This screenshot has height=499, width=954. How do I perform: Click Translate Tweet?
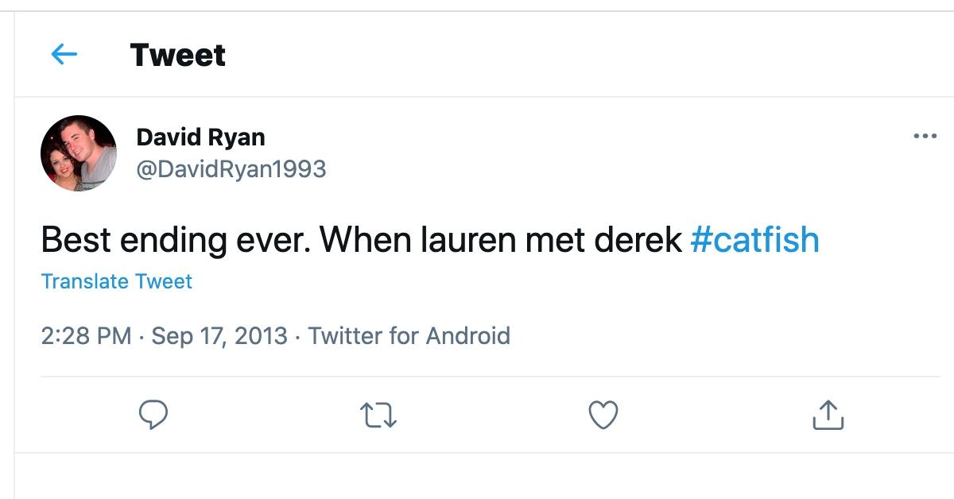pyautogui.click(x=117, y=281)
